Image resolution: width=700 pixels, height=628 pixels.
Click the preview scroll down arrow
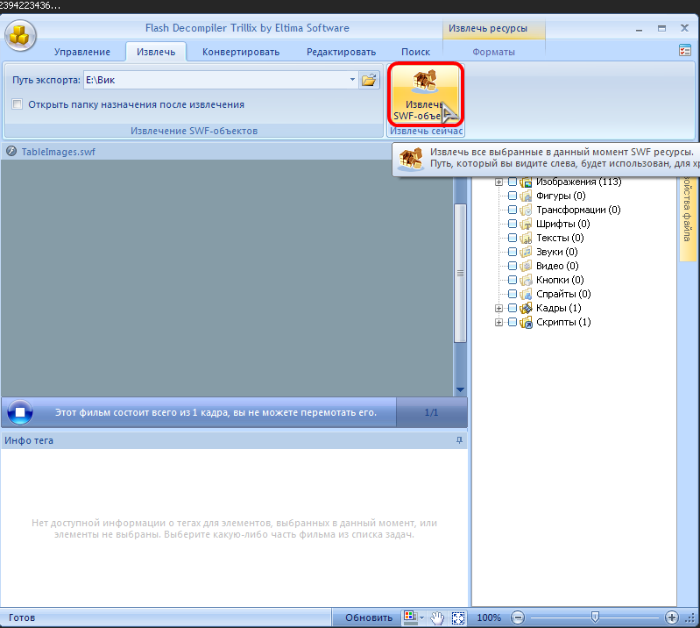460,389
